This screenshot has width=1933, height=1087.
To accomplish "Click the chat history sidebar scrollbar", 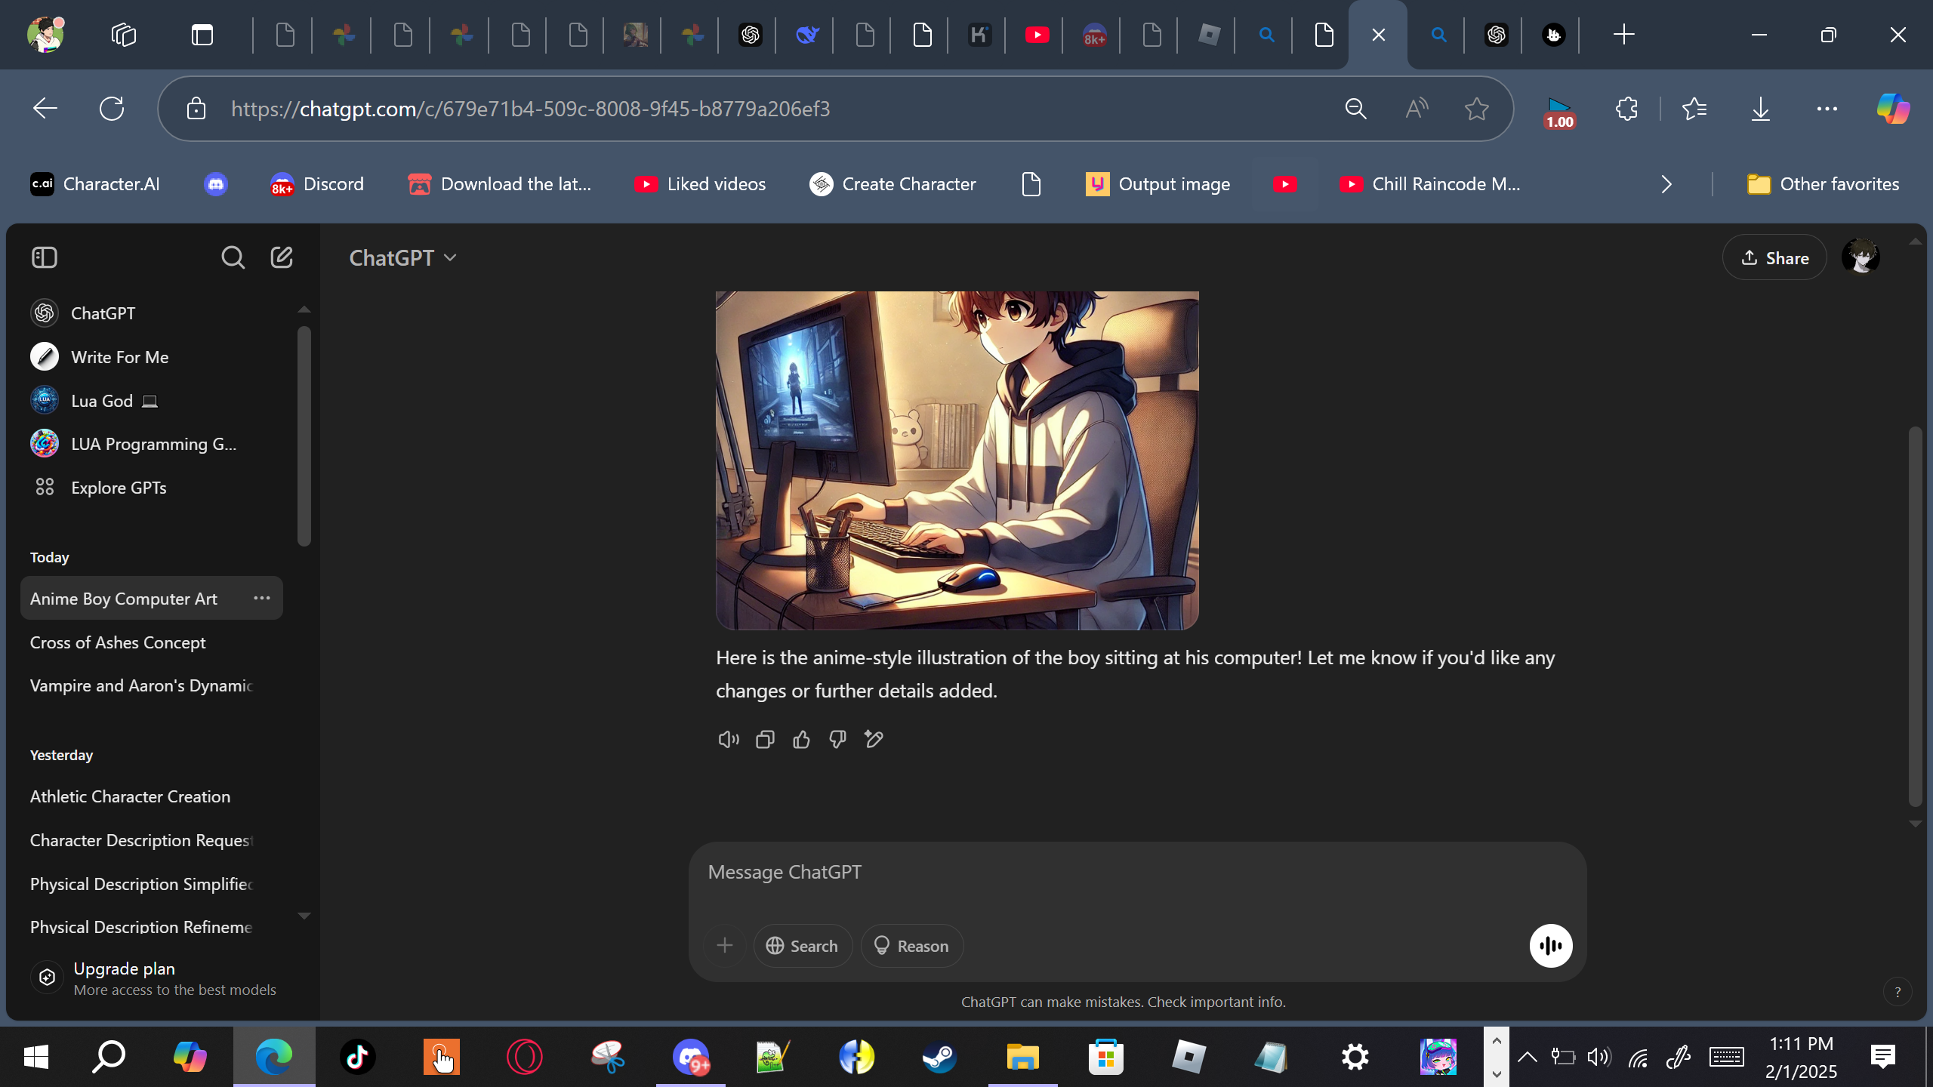I will point(304,436).
